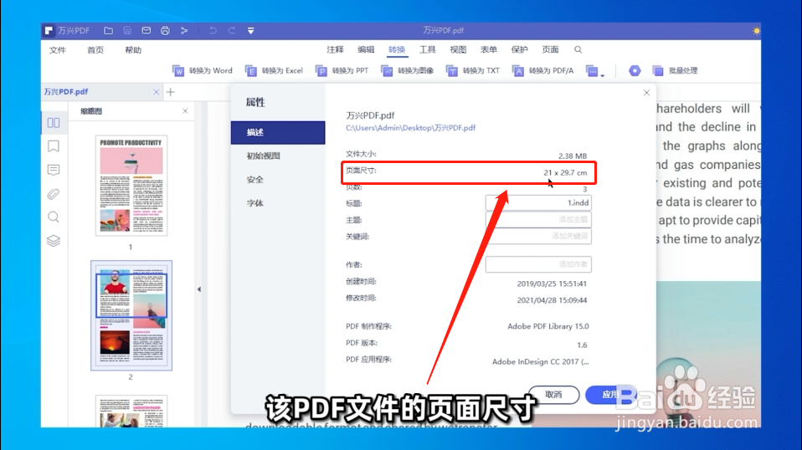Viewport: 802px width, 450px height.
Task: Click the 标题 title input field
Action: coord(538,202)
